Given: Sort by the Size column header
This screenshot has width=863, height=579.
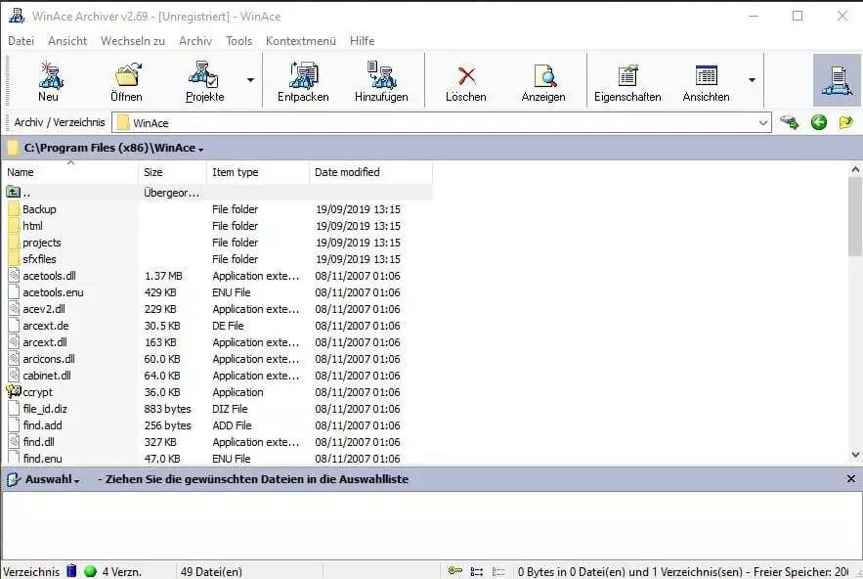Looking at the screenshot, I should click(x=172, y=172).
